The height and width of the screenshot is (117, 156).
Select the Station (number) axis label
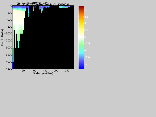click(x=43, y=73)
